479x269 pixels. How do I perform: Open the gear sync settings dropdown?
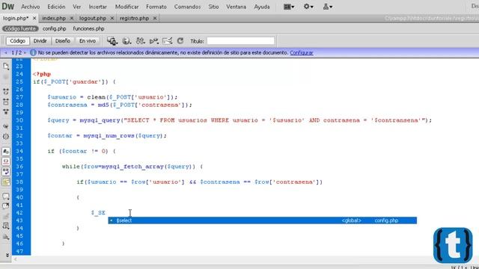tap(308, 7)
